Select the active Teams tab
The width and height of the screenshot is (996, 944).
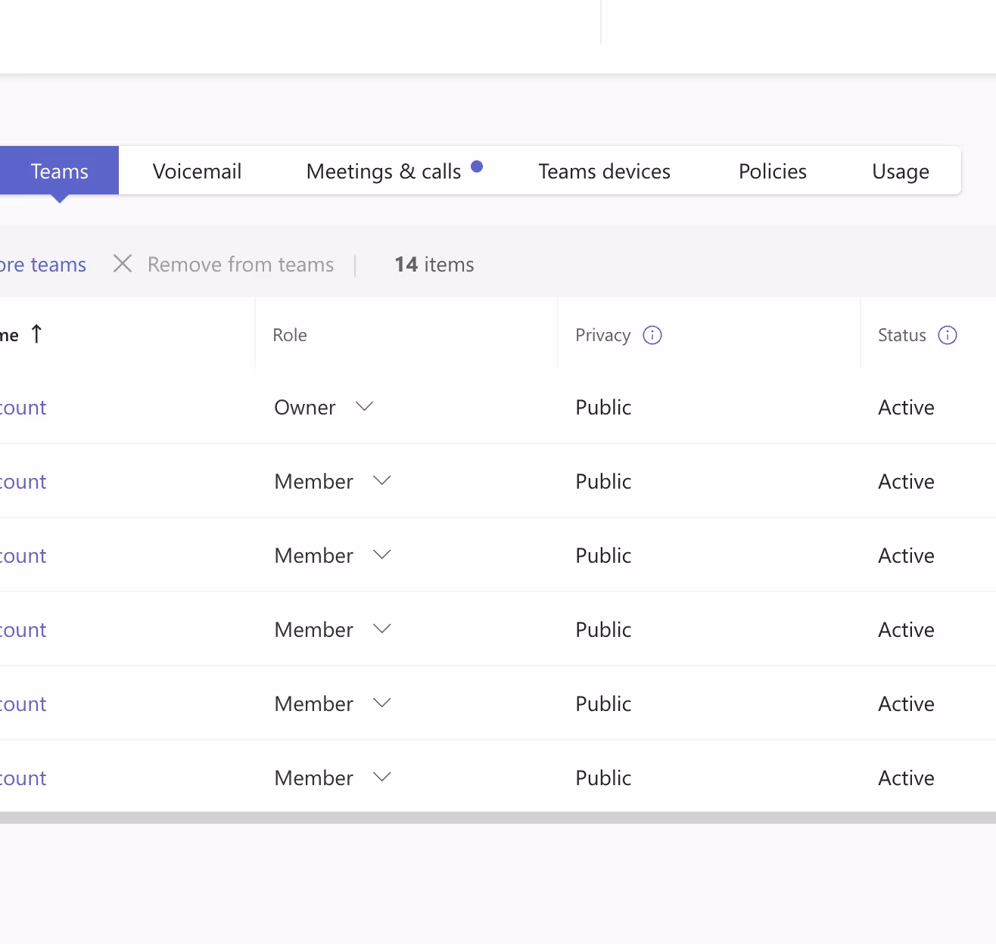tap(59, 171)
